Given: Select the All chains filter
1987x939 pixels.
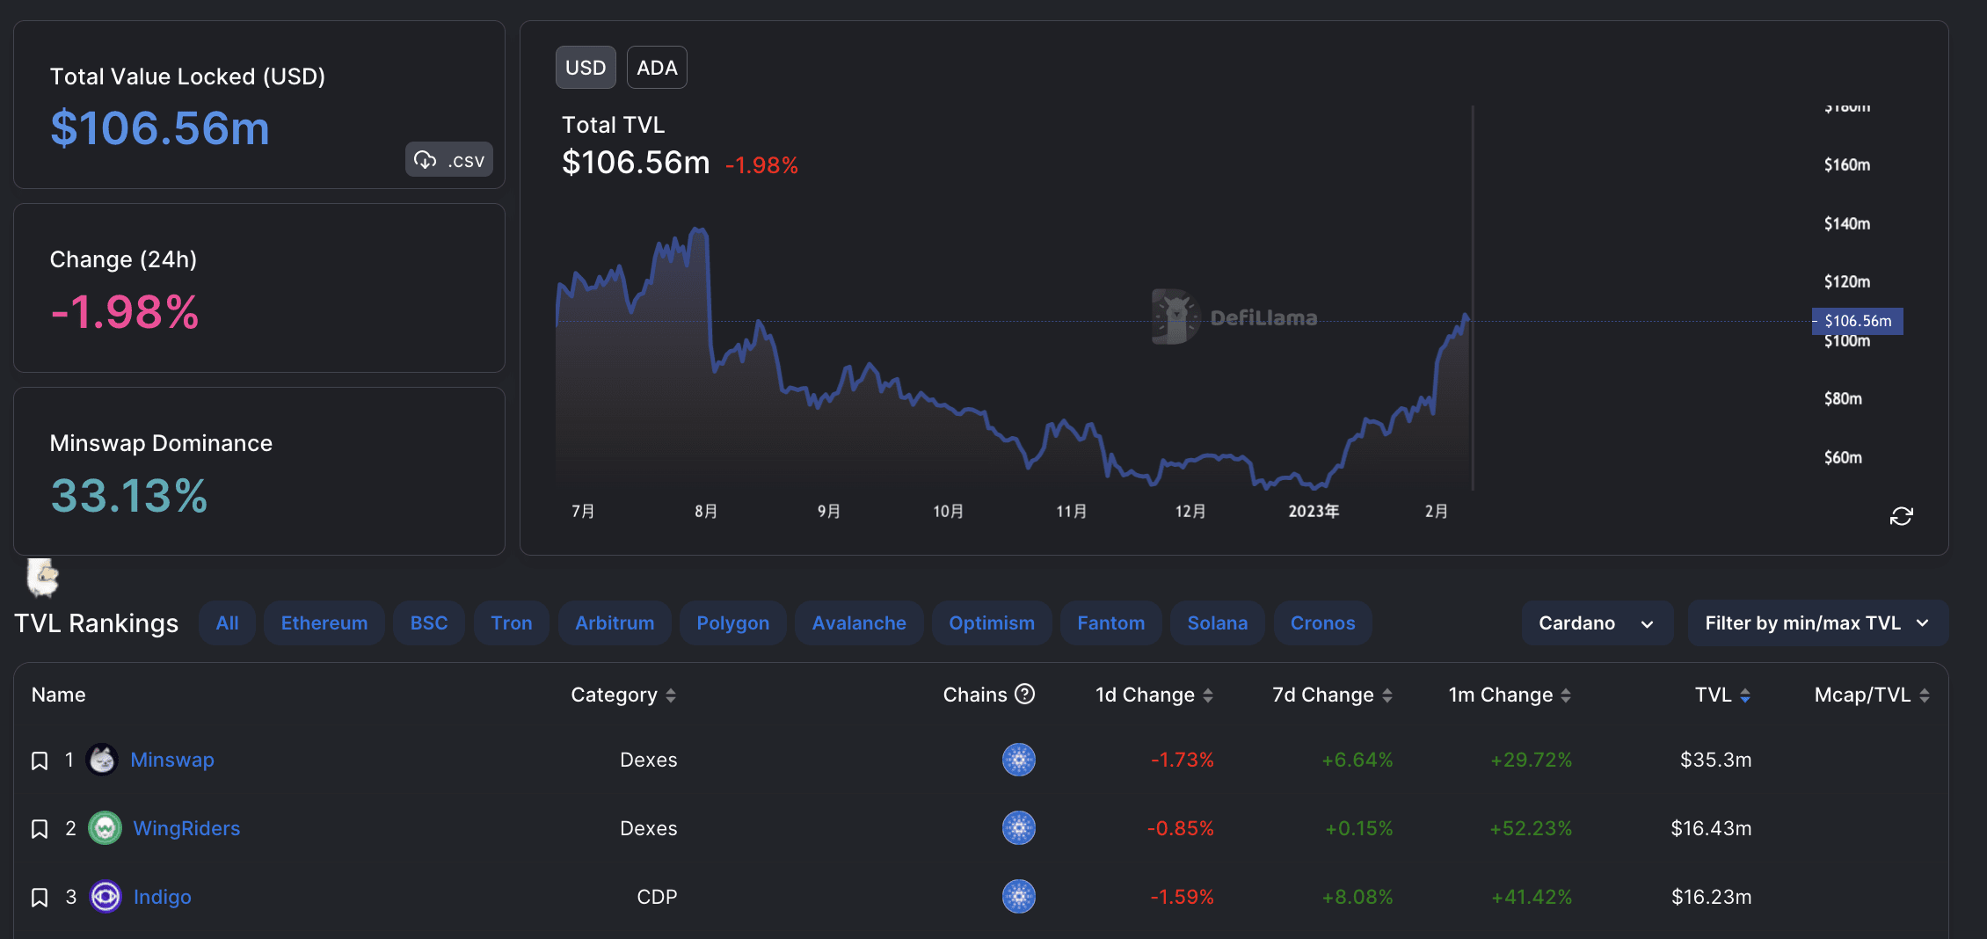Looking at the screenshot, I should point(227,622).
